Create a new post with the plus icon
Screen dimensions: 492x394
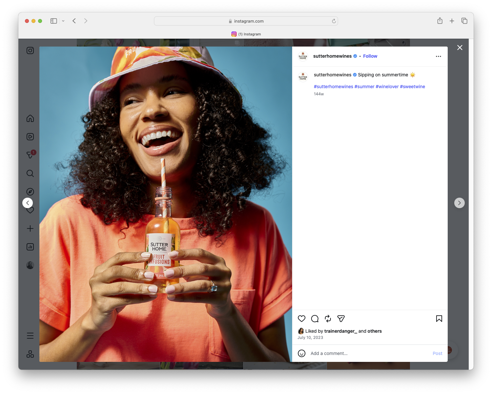30,228
